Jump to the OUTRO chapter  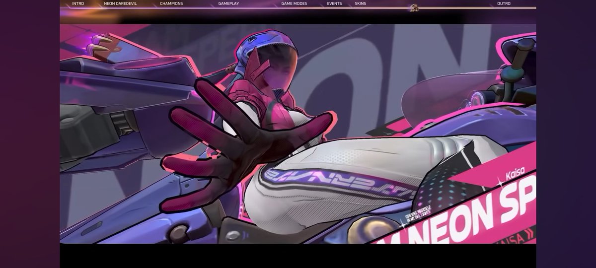504,3
